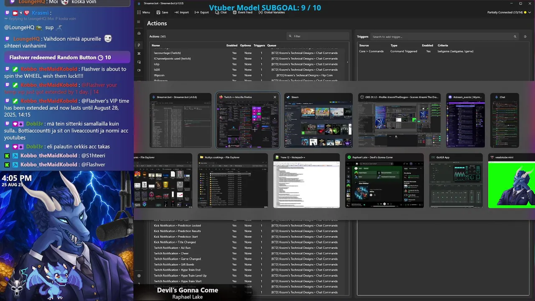Switch to the veadotube mini thumbnail
Viewport: 535px width, 301px height.
[512, 181]
